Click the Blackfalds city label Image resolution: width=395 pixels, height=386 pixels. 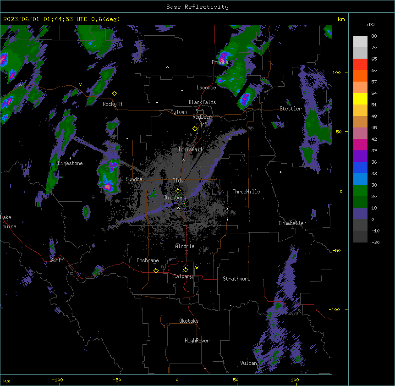pos(202,102)
